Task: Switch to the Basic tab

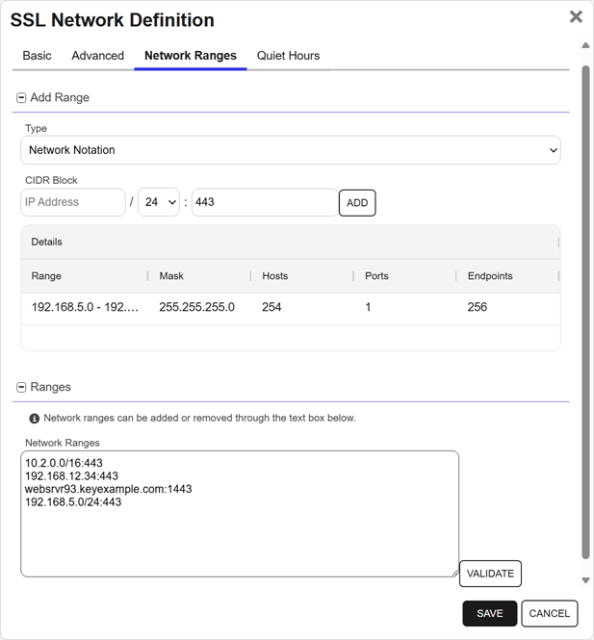Action: tap(38, 56)
